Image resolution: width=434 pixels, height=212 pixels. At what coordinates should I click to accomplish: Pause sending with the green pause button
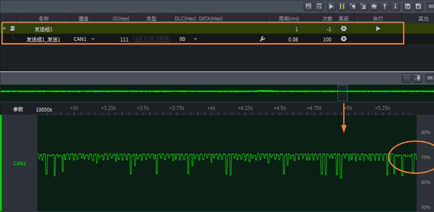pyautogui.click(x=342, y=6)
